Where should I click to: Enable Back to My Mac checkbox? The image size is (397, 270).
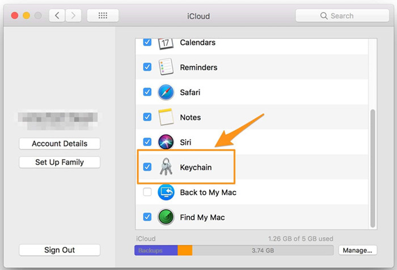click(147, 192)
